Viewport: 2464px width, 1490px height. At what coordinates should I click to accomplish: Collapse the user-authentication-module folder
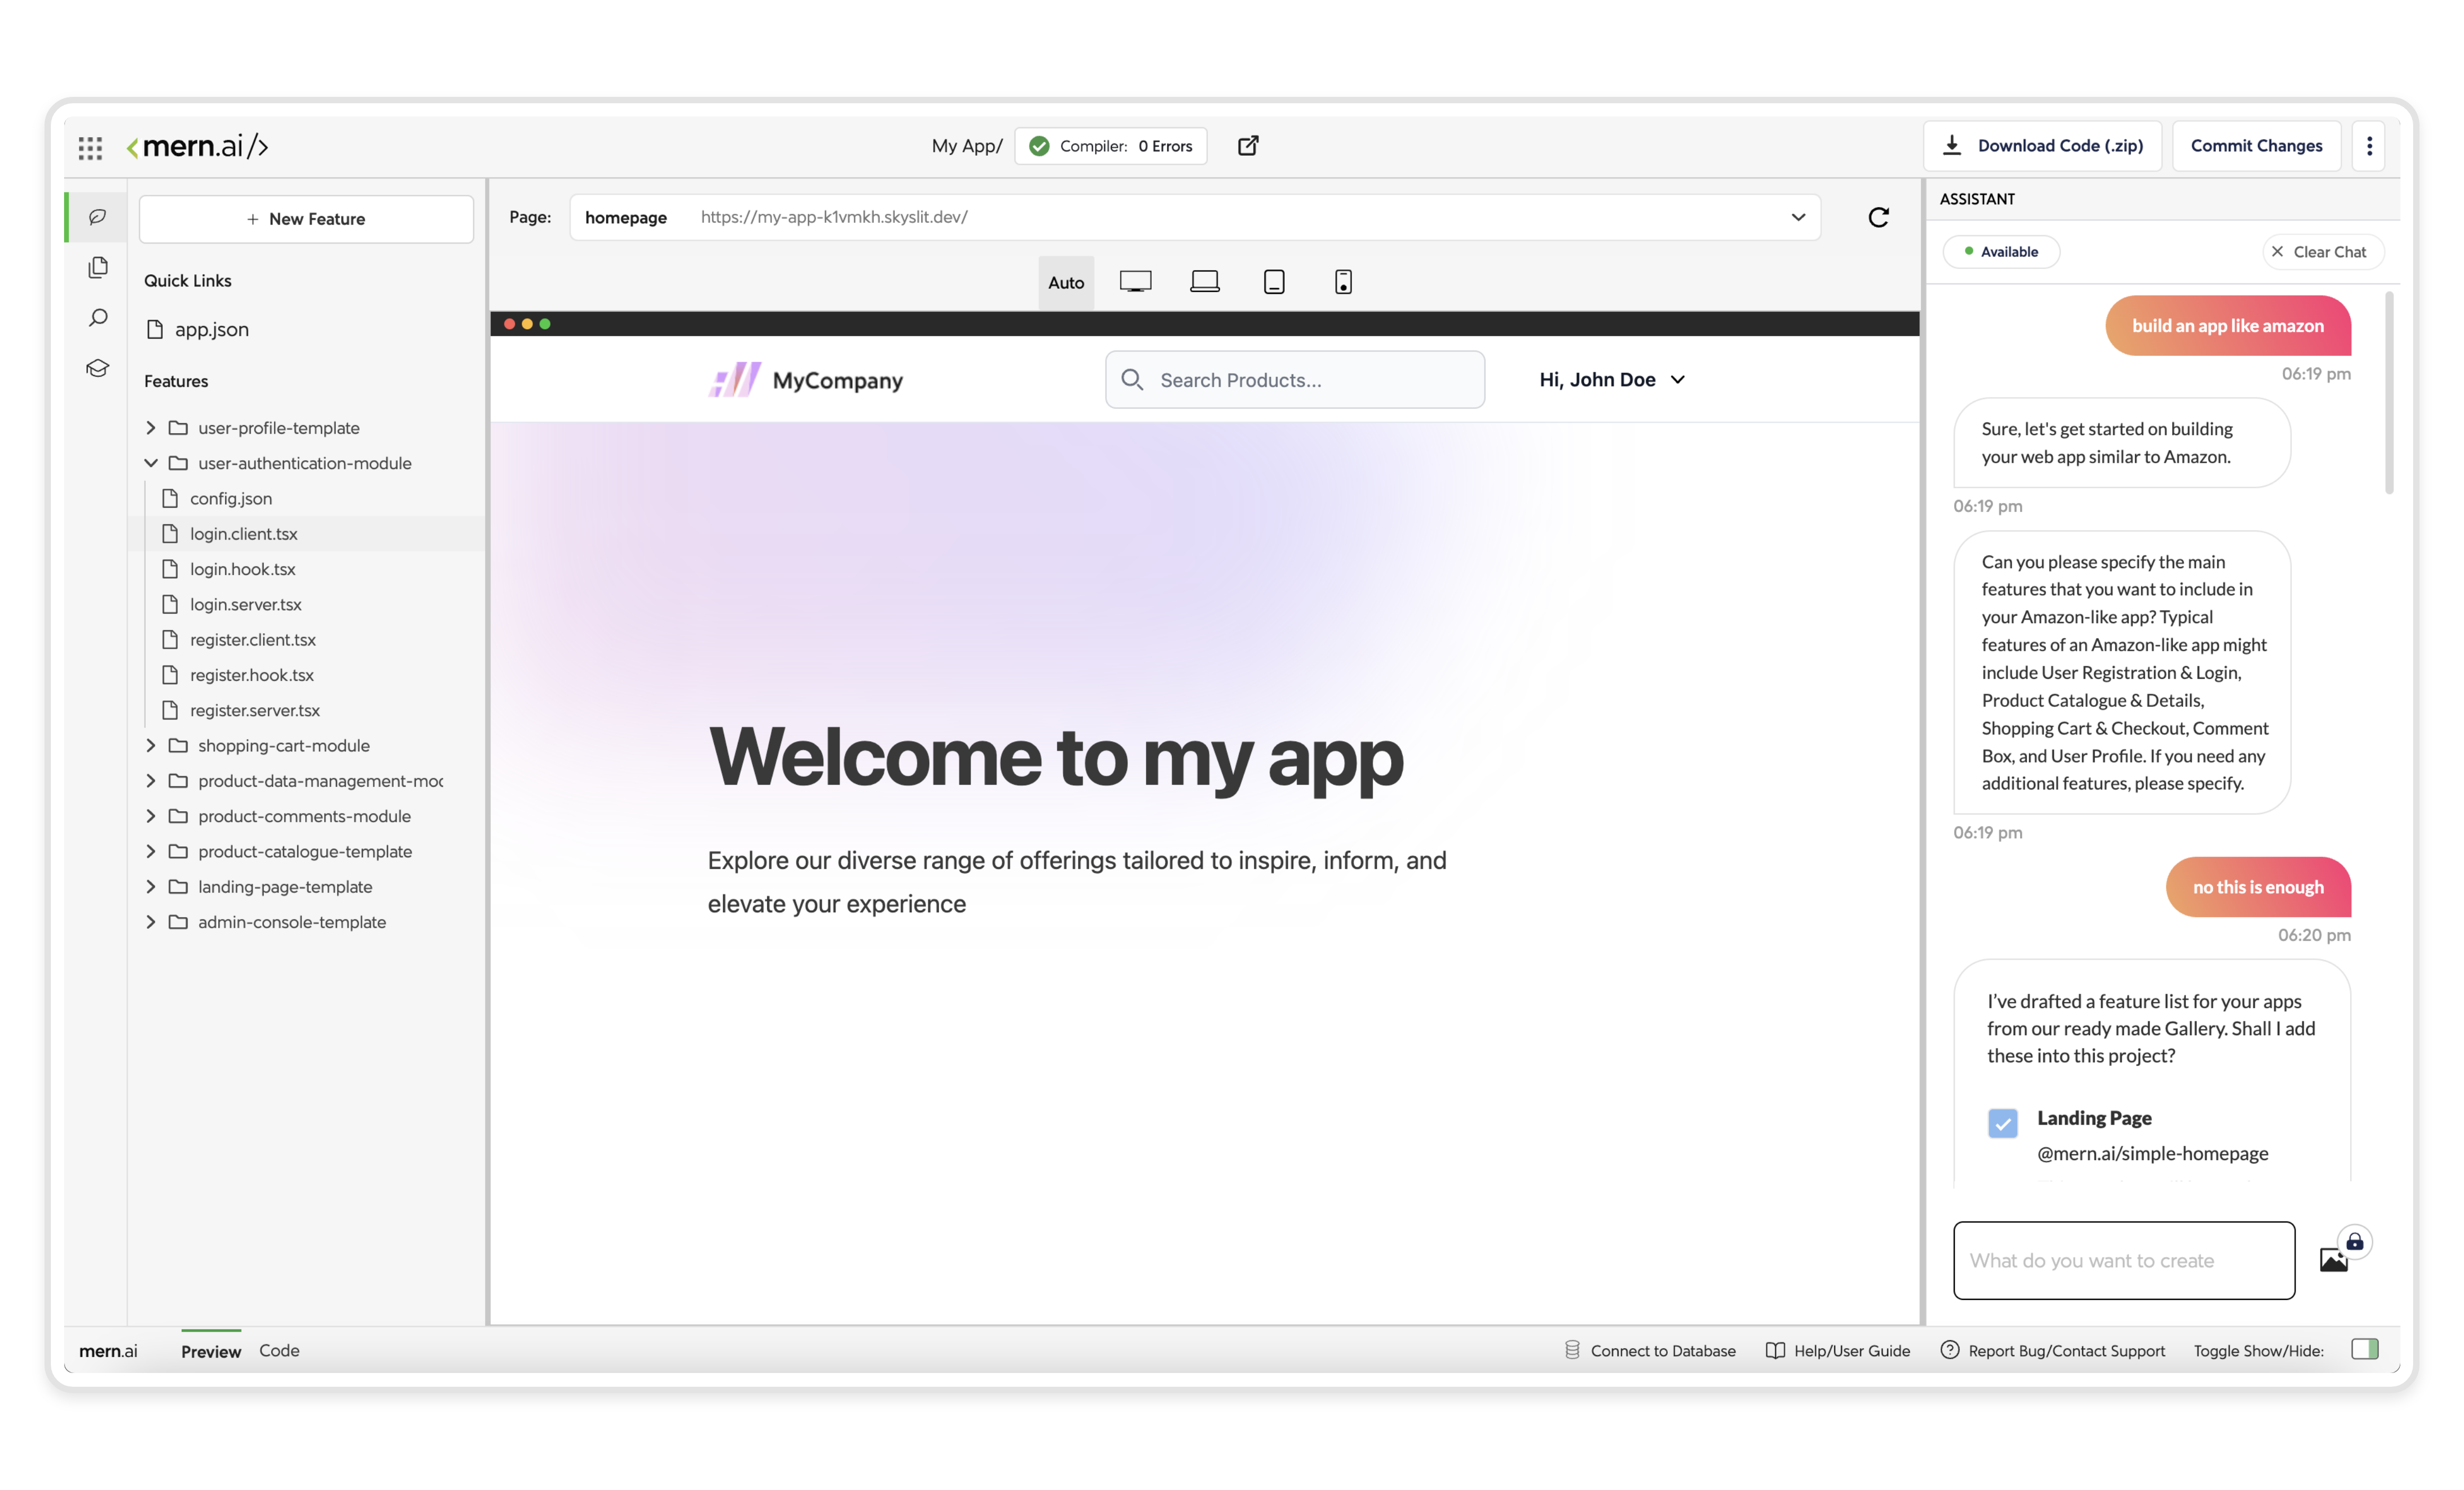[151, 463]
